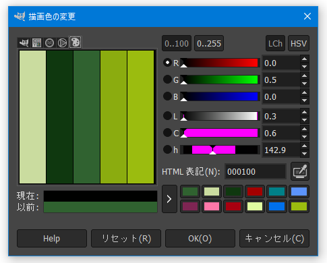The height and width of the screenshot is (263, 327).
Task: Click the C chroma slider
Action: [220, 133]
